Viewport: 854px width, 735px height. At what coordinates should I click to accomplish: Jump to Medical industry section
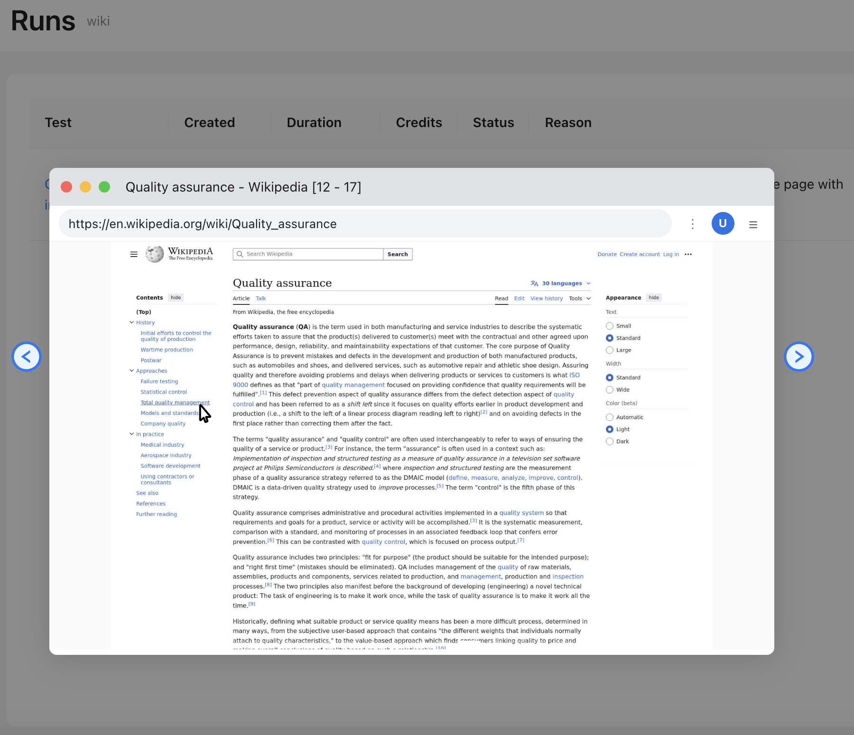pyautogui.click(x=162, y=445)
